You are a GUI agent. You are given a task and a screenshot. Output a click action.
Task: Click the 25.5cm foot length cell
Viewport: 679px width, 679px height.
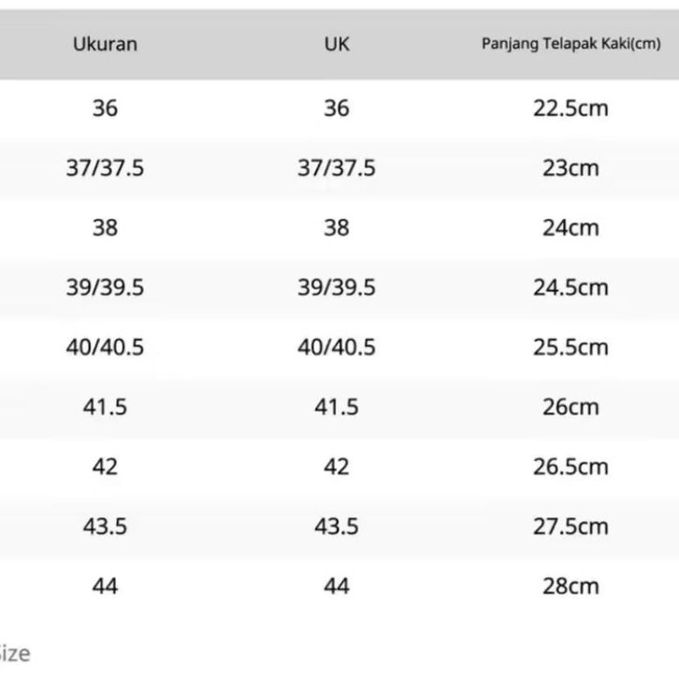[x=571, y=347]
